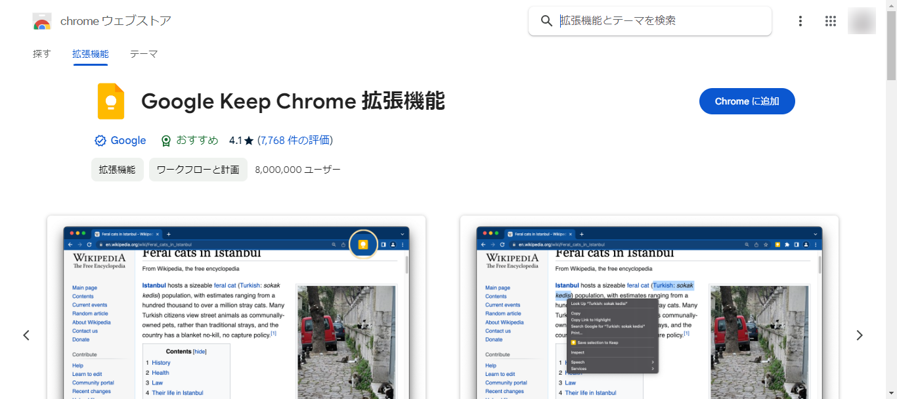
Task: Switch to the テーマ tab
Action: click(144, 53)
